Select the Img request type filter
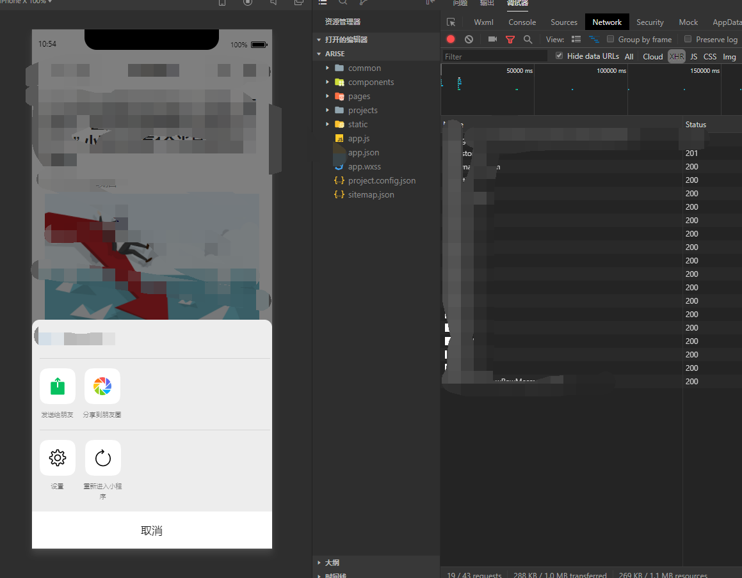 tap(729, 57)
